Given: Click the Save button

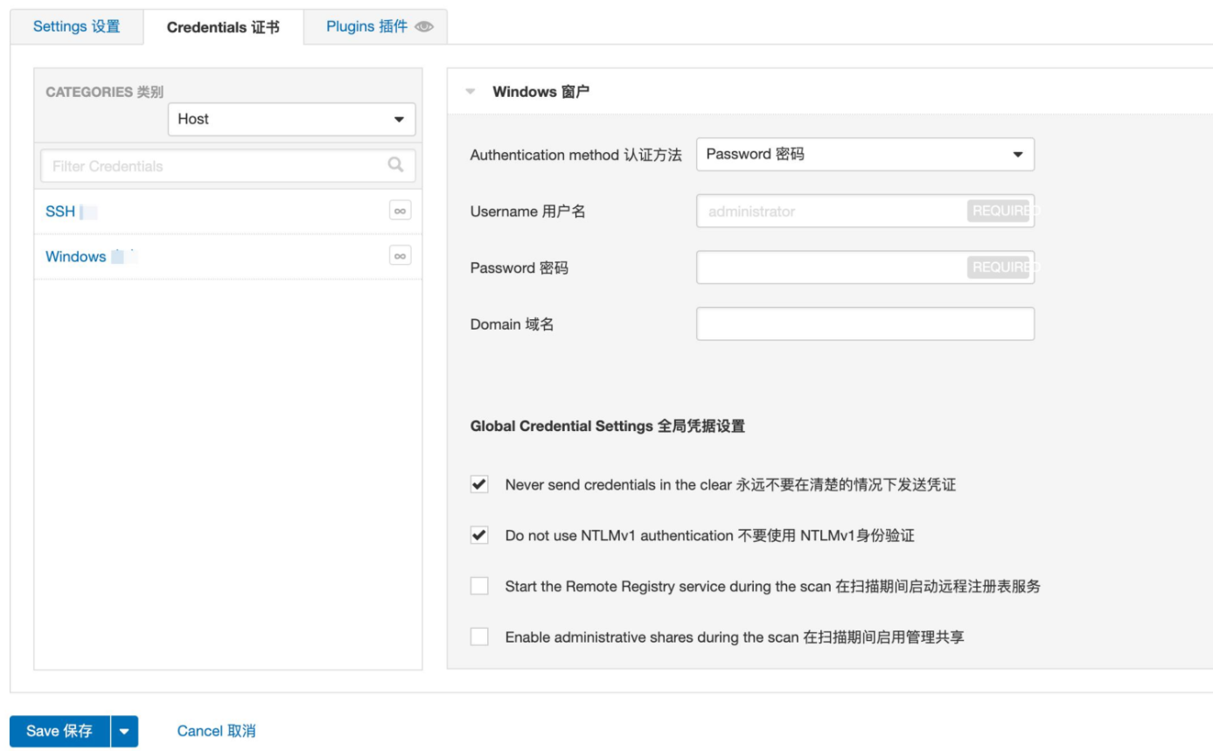Looking at the screenshot, I should coord(59,732).
